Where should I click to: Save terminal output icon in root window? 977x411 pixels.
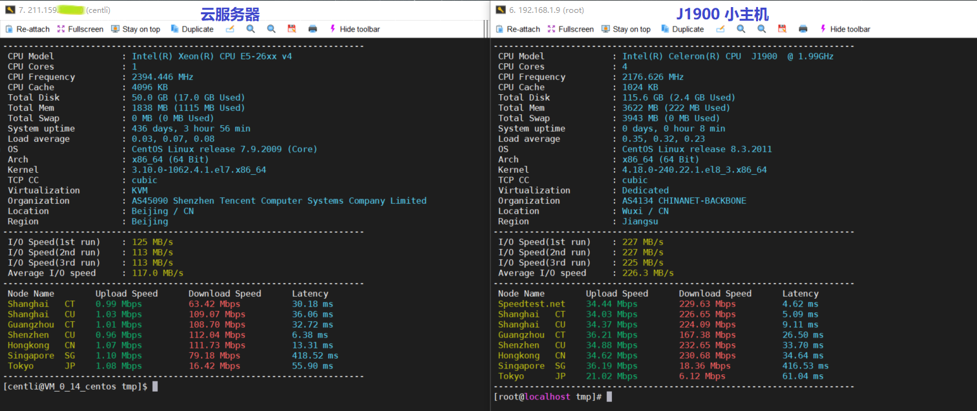(x=782, y=29)
